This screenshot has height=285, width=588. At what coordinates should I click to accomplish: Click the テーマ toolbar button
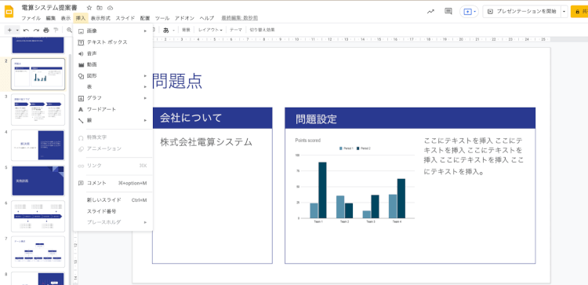pos(236,30)
